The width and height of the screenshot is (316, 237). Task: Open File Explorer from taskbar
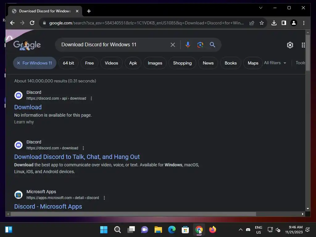click(158, 230)
